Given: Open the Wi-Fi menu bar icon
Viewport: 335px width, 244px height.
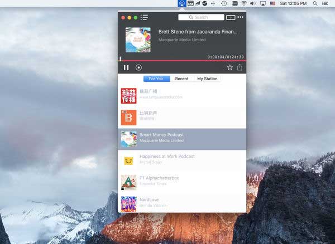Looking at the screenshot, I should pyautogui.click(x=244, y=3).
